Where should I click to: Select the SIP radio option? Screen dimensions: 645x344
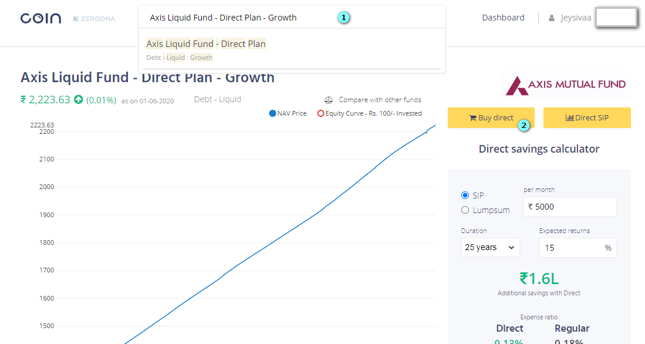click(465, 195)
